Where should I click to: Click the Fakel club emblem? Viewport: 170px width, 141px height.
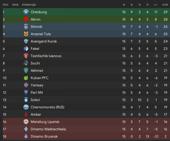[26, 49]
